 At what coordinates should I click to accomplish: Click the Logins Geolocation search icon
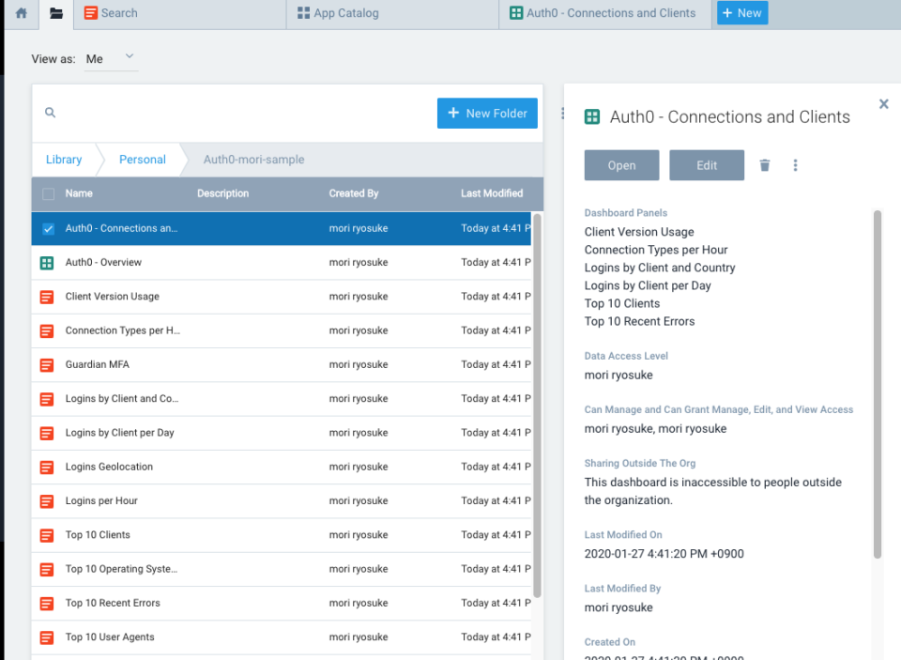pyautogui.click(x=47, y=468)
